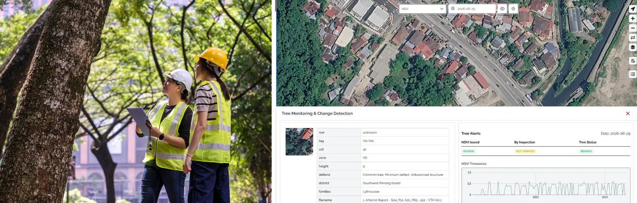Zoom out the map with minus button

pos(633,28)
